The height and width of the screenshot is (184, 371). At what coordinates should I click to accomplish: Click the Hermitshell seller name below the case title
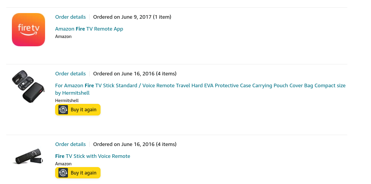click(x=67, y=101)
